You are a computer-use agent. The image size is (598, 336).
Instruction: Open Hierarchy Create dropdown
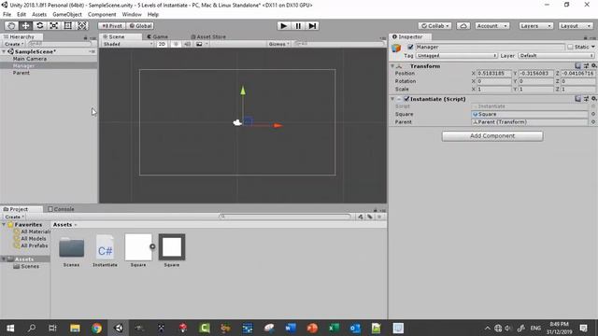point(14,44)
